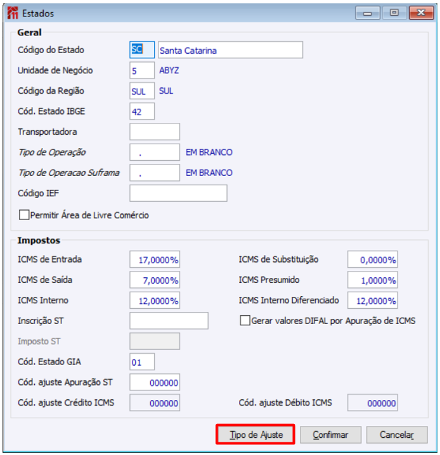The image size is (440, 455).
Task: Click the ICMS Interno percentage field
Action: coord(155,301)
